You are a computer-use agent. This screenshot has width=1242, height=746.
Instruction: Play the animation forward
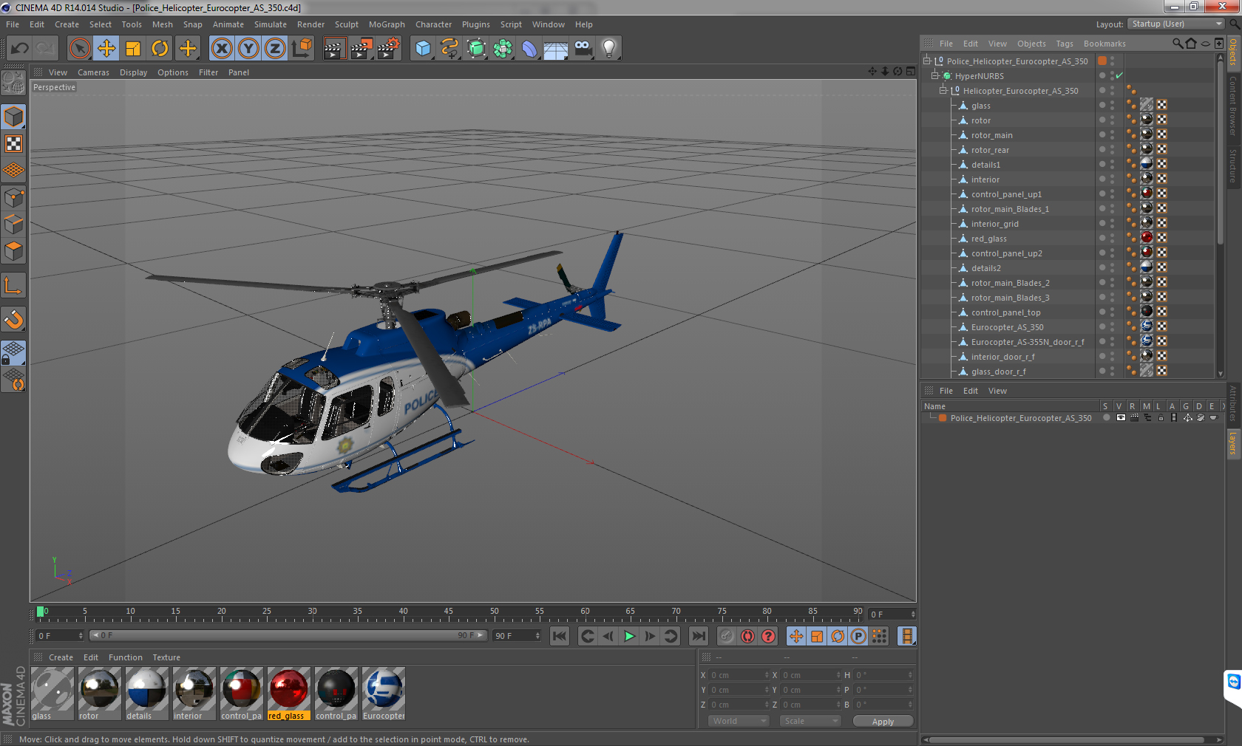pos(629,636)
